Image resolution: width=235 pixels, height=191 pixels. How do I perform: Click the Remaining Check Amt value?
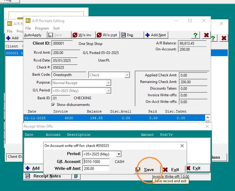tap(193, 82)
